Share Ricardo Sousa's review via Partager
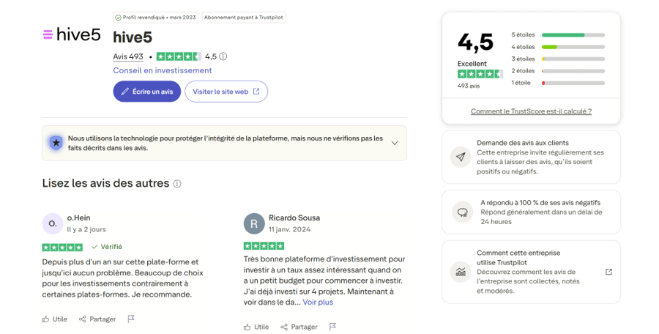The height and width of the screenshot is (334, 659). 299,327
